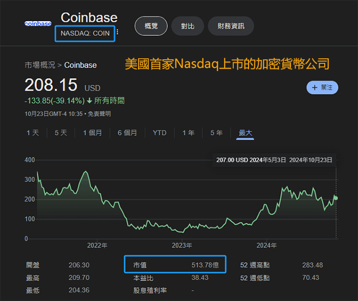Select the 概覽 overview tab
This screenshot has height=301, width=358.
(151, 26)
